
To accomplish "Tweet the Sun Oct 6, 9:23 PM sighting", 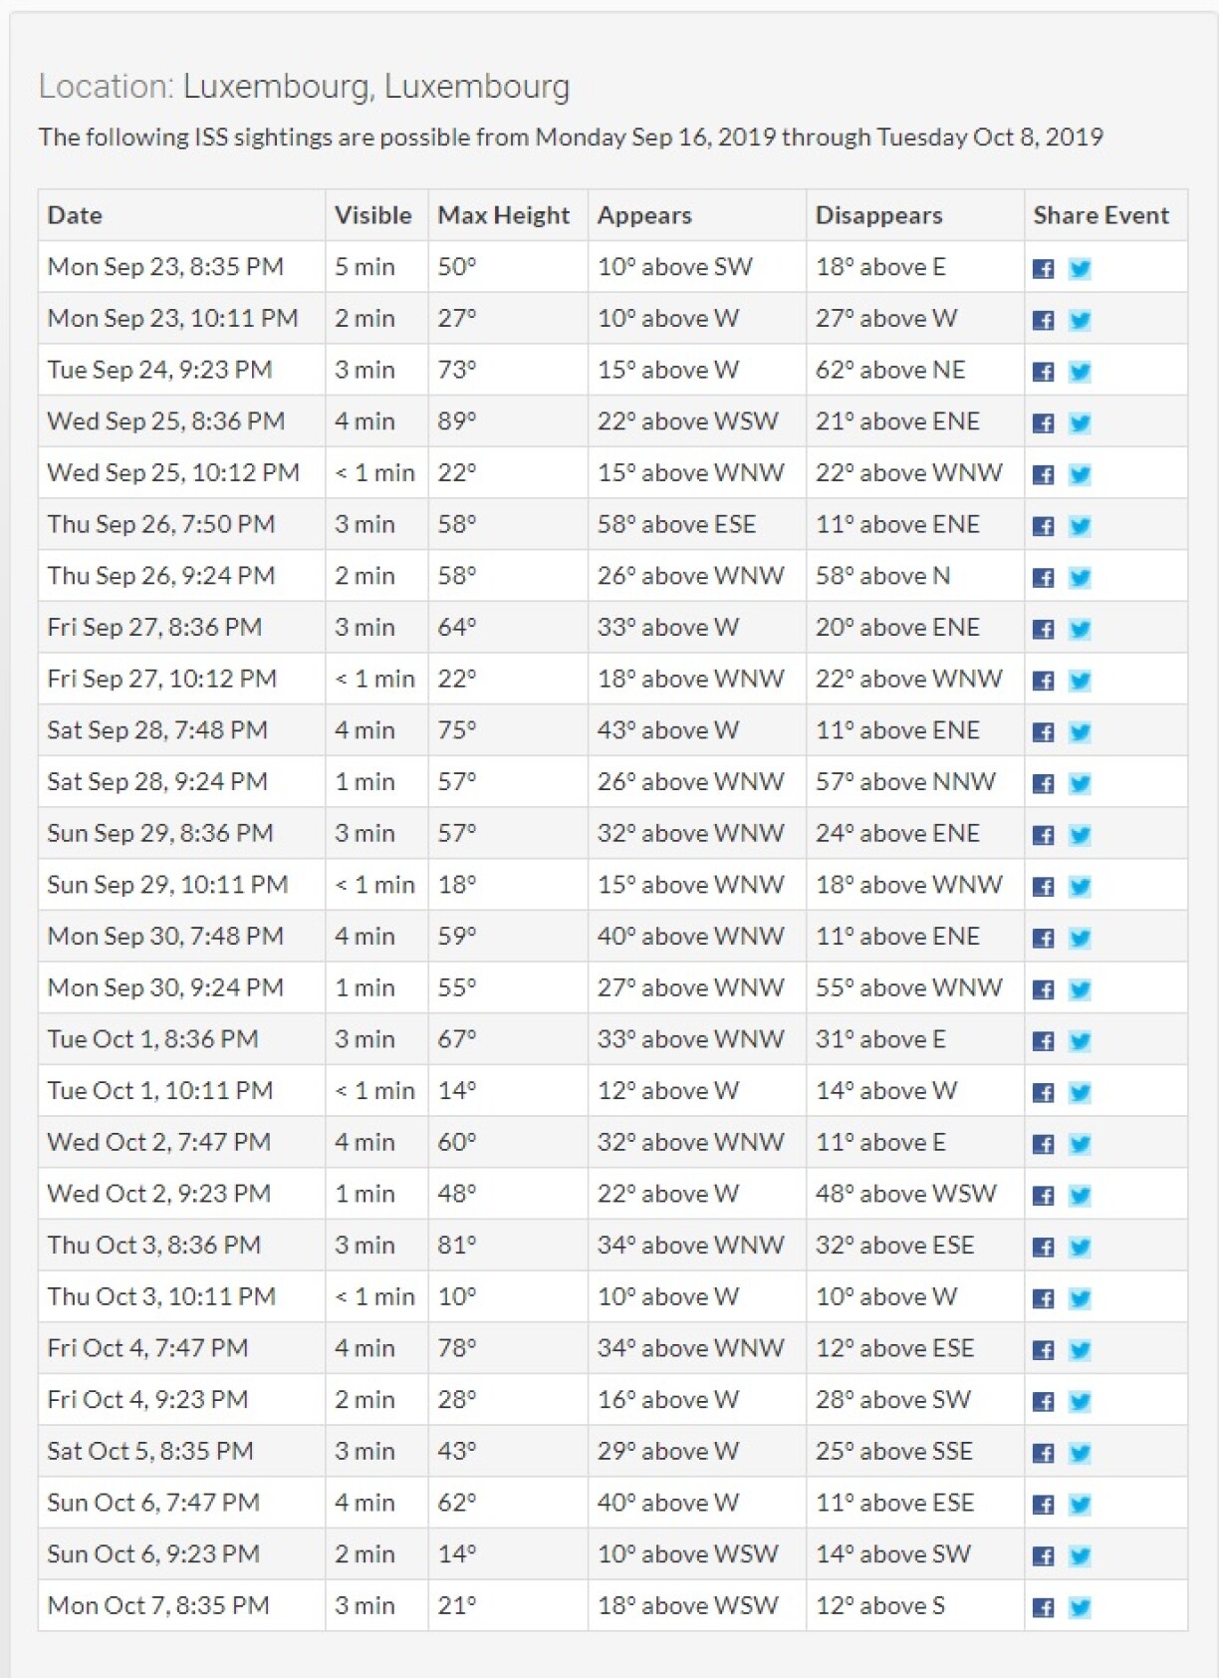I will 1080,1556.
